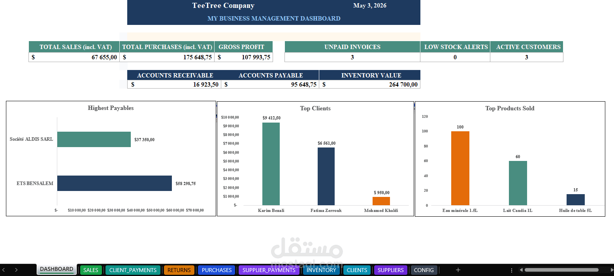
Task: Go to the RETURNS sheet tab
Action: click(179, 270)
